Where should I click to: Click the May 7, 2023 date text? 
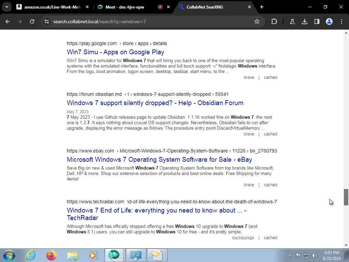point(77,112)
